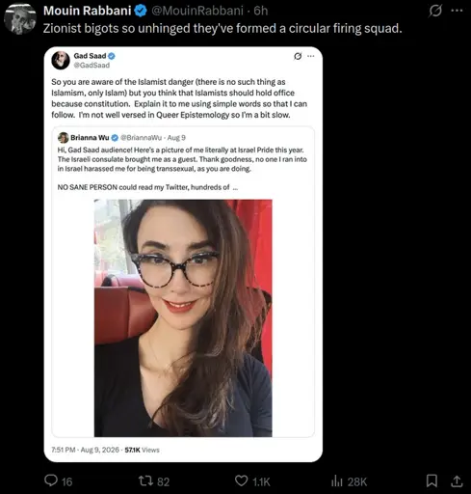Click the Grok icon on Mouin Rabbani's post
This screenshot has width=471, height=494.
tap(435, 11)
